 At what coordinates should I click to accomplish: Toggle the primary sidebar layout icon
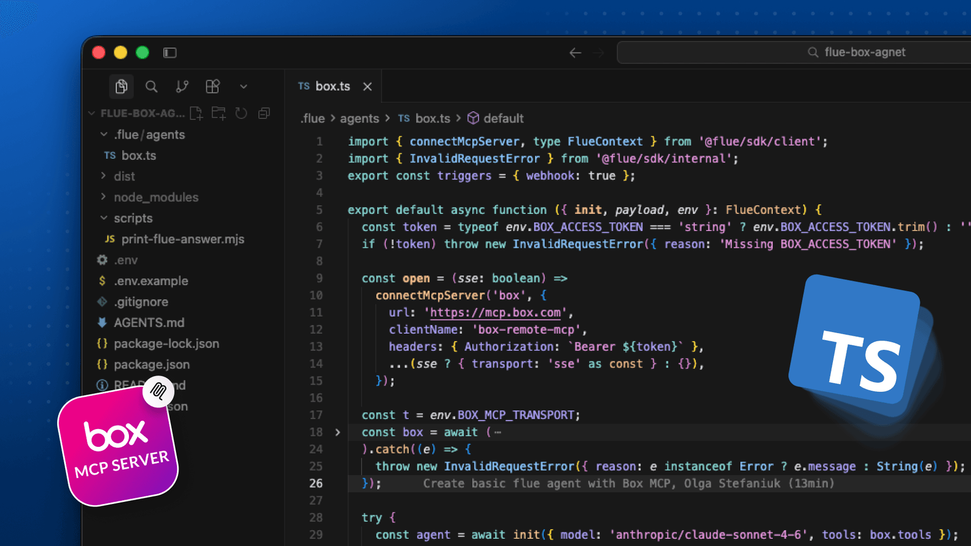170,52
